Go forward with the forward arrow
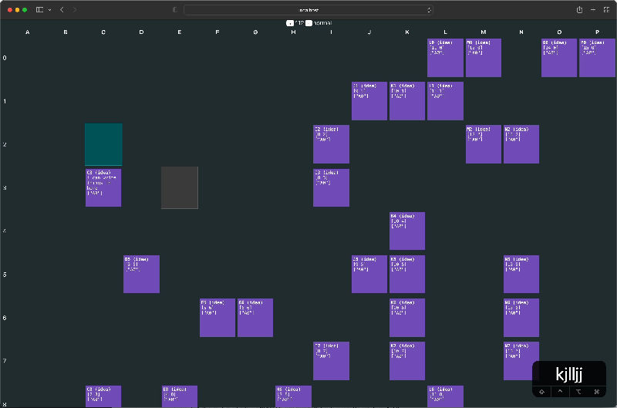This screenshot has height=408, width=617. pos(74,10)
